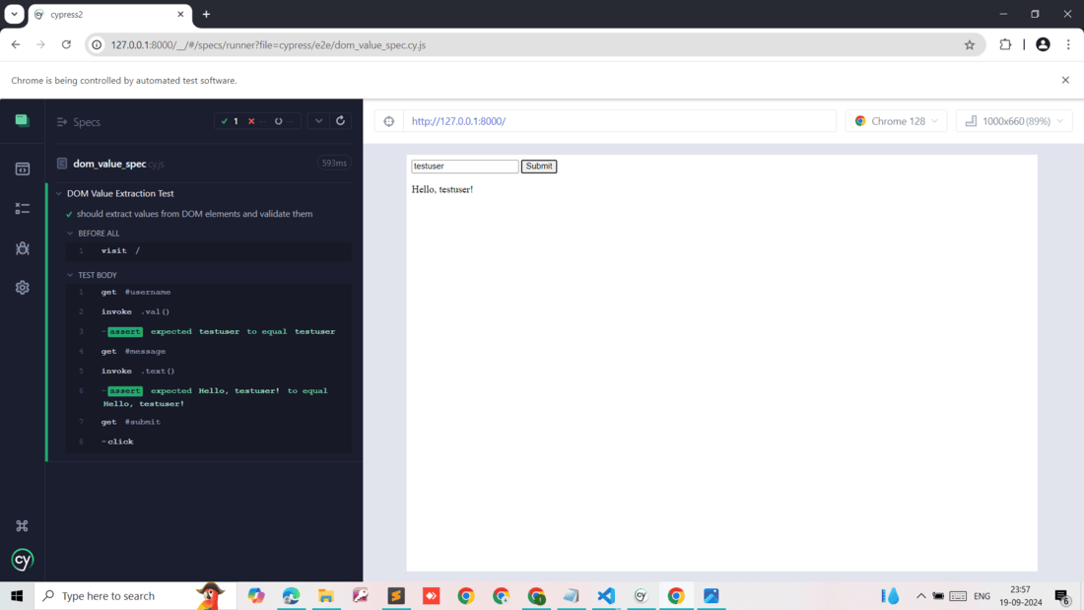1084x610 pixels.
Task: Open Microsoft Edge from the taskbar
Action: coord(291,595)
